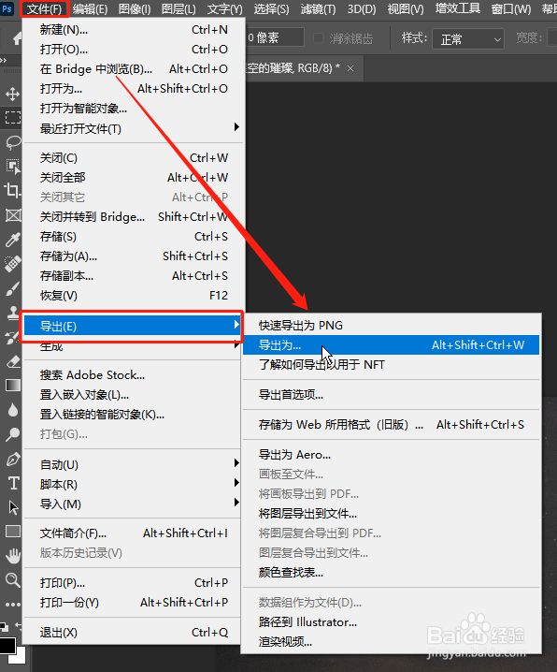
Task: Choose 存储为(A)... menu entry
Action: point(134,256)
